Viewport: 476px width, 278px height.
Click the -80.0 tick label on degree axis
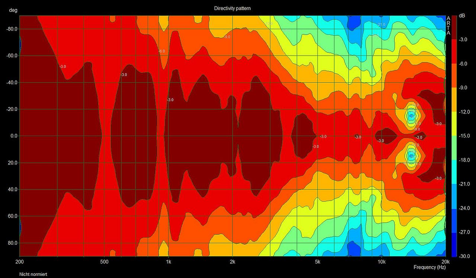13,29
